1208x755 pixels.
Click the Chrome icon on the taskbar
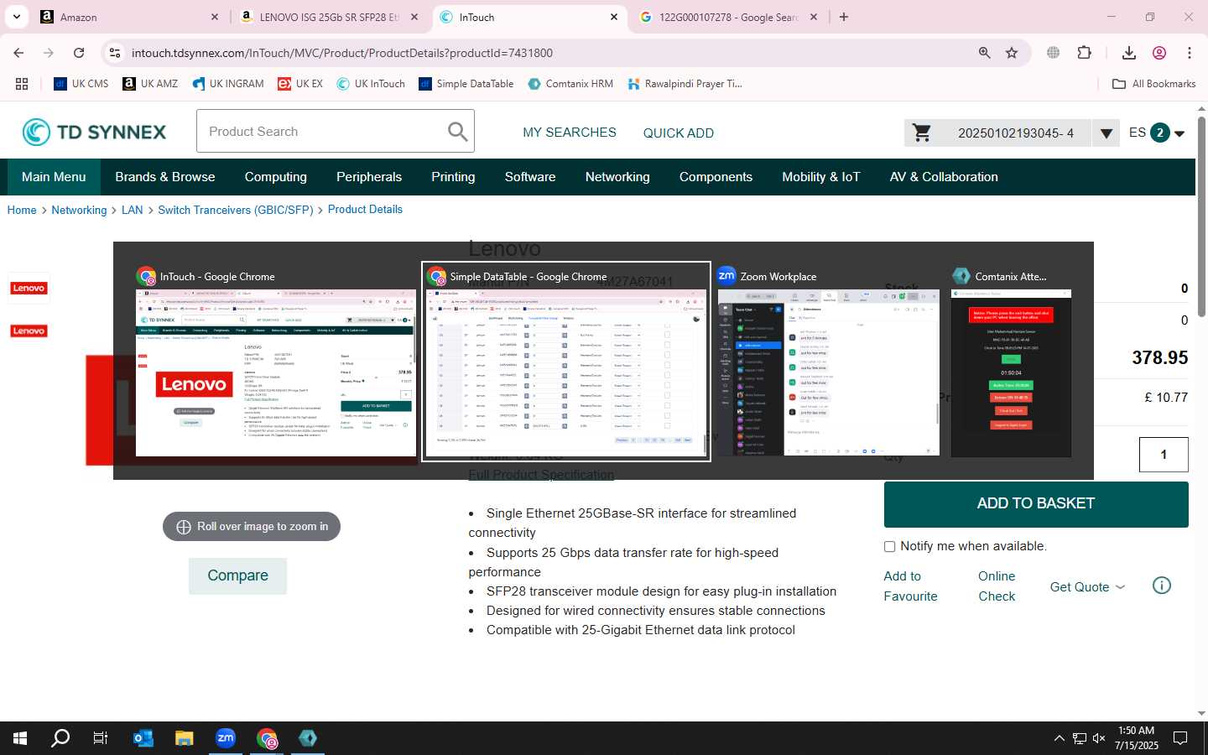pos(267,738)
